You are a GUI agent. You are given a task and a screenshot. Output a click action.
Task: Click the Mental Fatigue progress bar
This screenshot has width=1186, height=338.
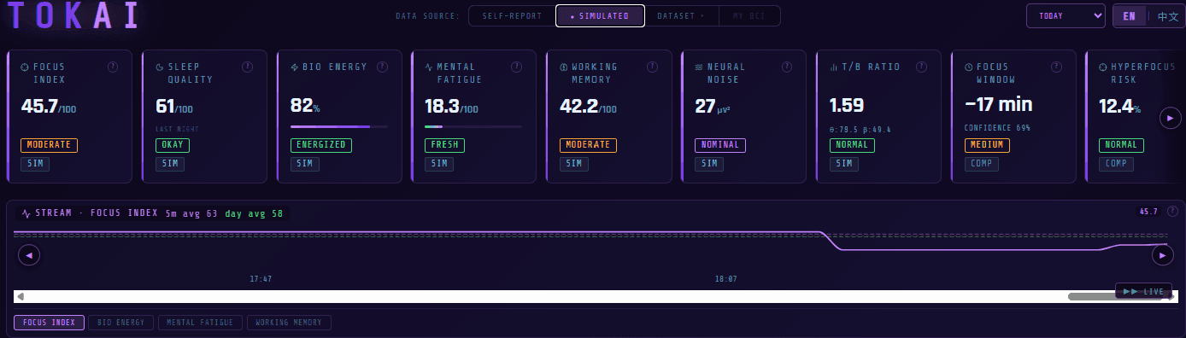pyautogui.click(x=473, y=127)
